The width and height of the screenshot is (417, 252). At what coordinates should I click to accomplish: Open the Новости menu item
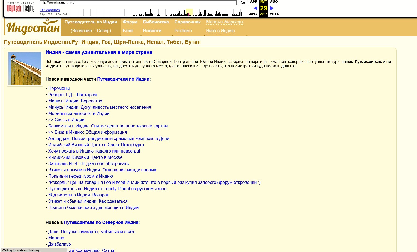(x=152, y=31)
